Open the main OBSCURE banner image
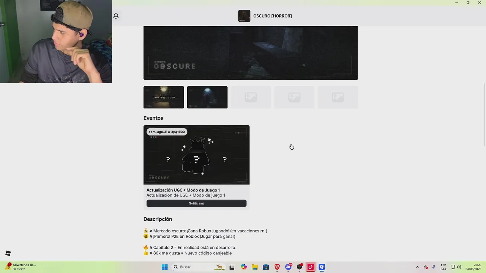The width and height of the screenshot is (486, 273). [251, 53]
